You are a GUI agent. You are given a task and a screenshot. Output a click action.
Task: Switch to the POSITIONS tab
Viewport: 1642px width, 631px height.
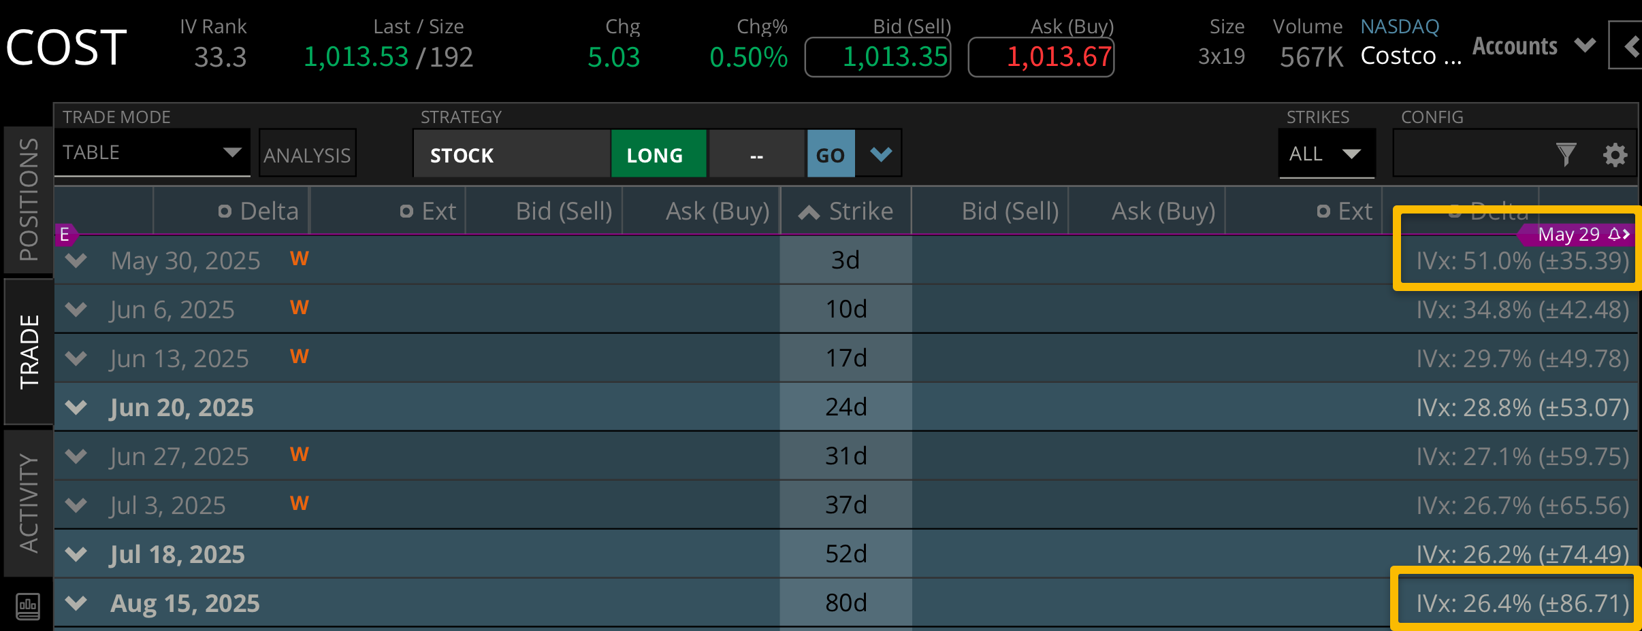29,200
